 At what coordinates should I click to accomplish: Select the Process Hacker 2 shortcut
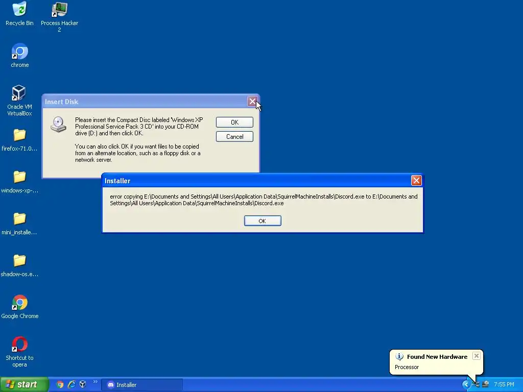pos(59,17)
